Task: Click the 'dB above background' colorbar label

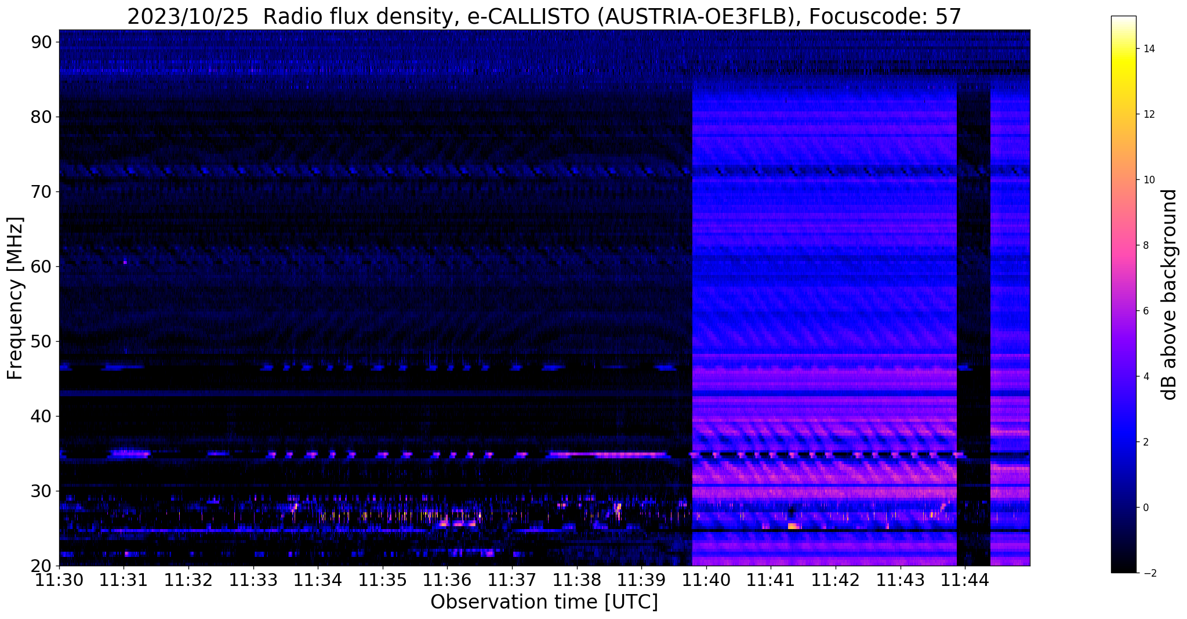Action: coord(1169,294)
